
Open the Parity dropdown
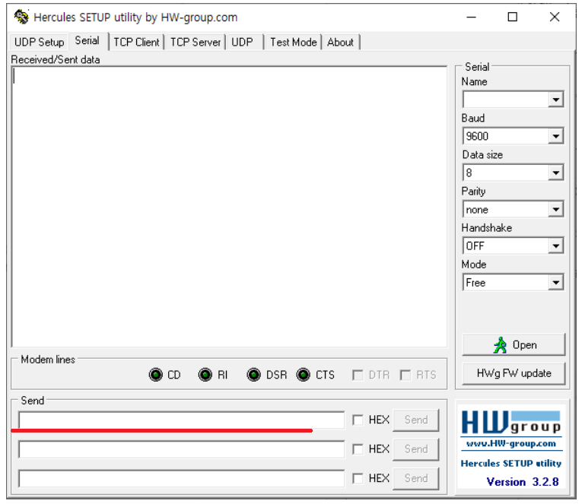click(555, 209)
